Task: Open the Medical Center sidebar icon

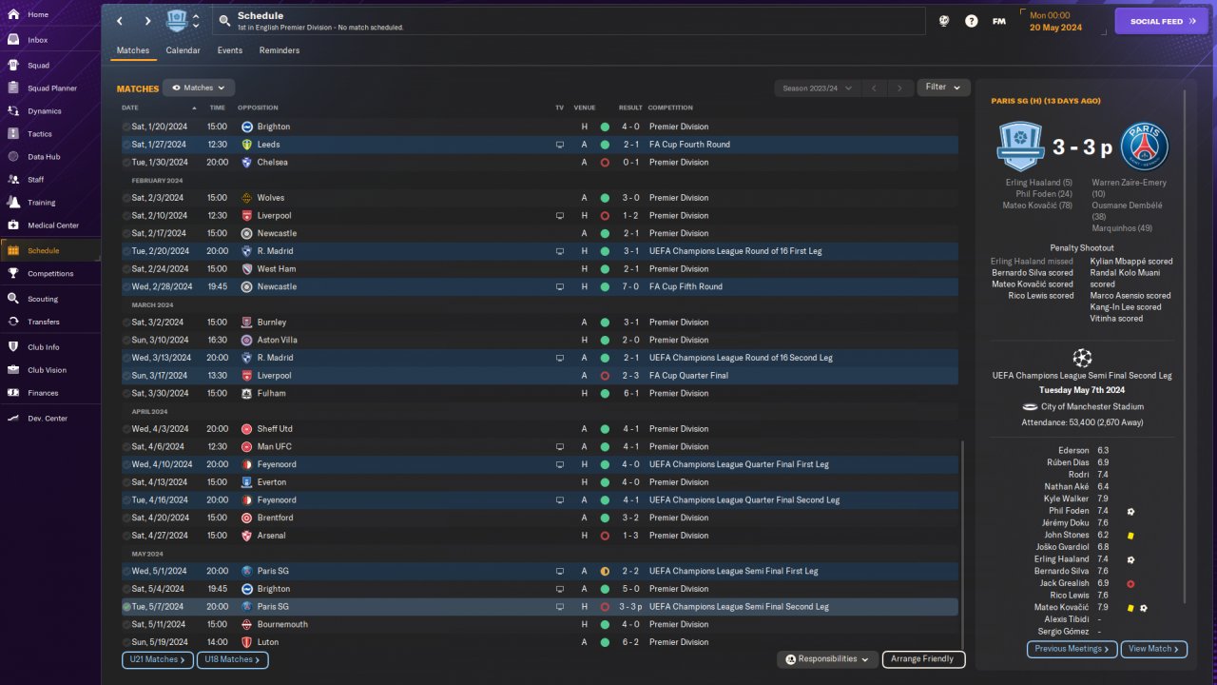Action: point(13,225)
